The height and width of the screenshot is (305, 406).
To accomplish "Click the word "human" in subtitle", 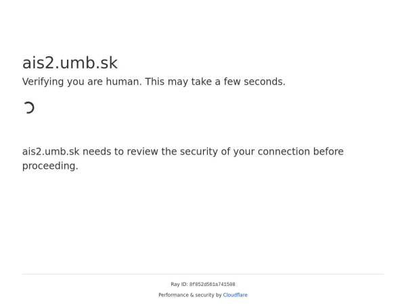I will (122, 82).
